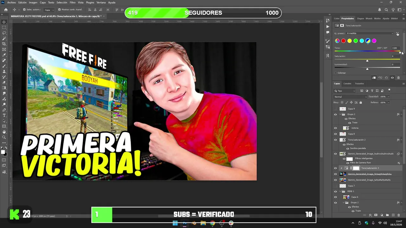406x228 pixels.
Task: Open the Normal blend mode dropdown
Action: pos(350,97)
